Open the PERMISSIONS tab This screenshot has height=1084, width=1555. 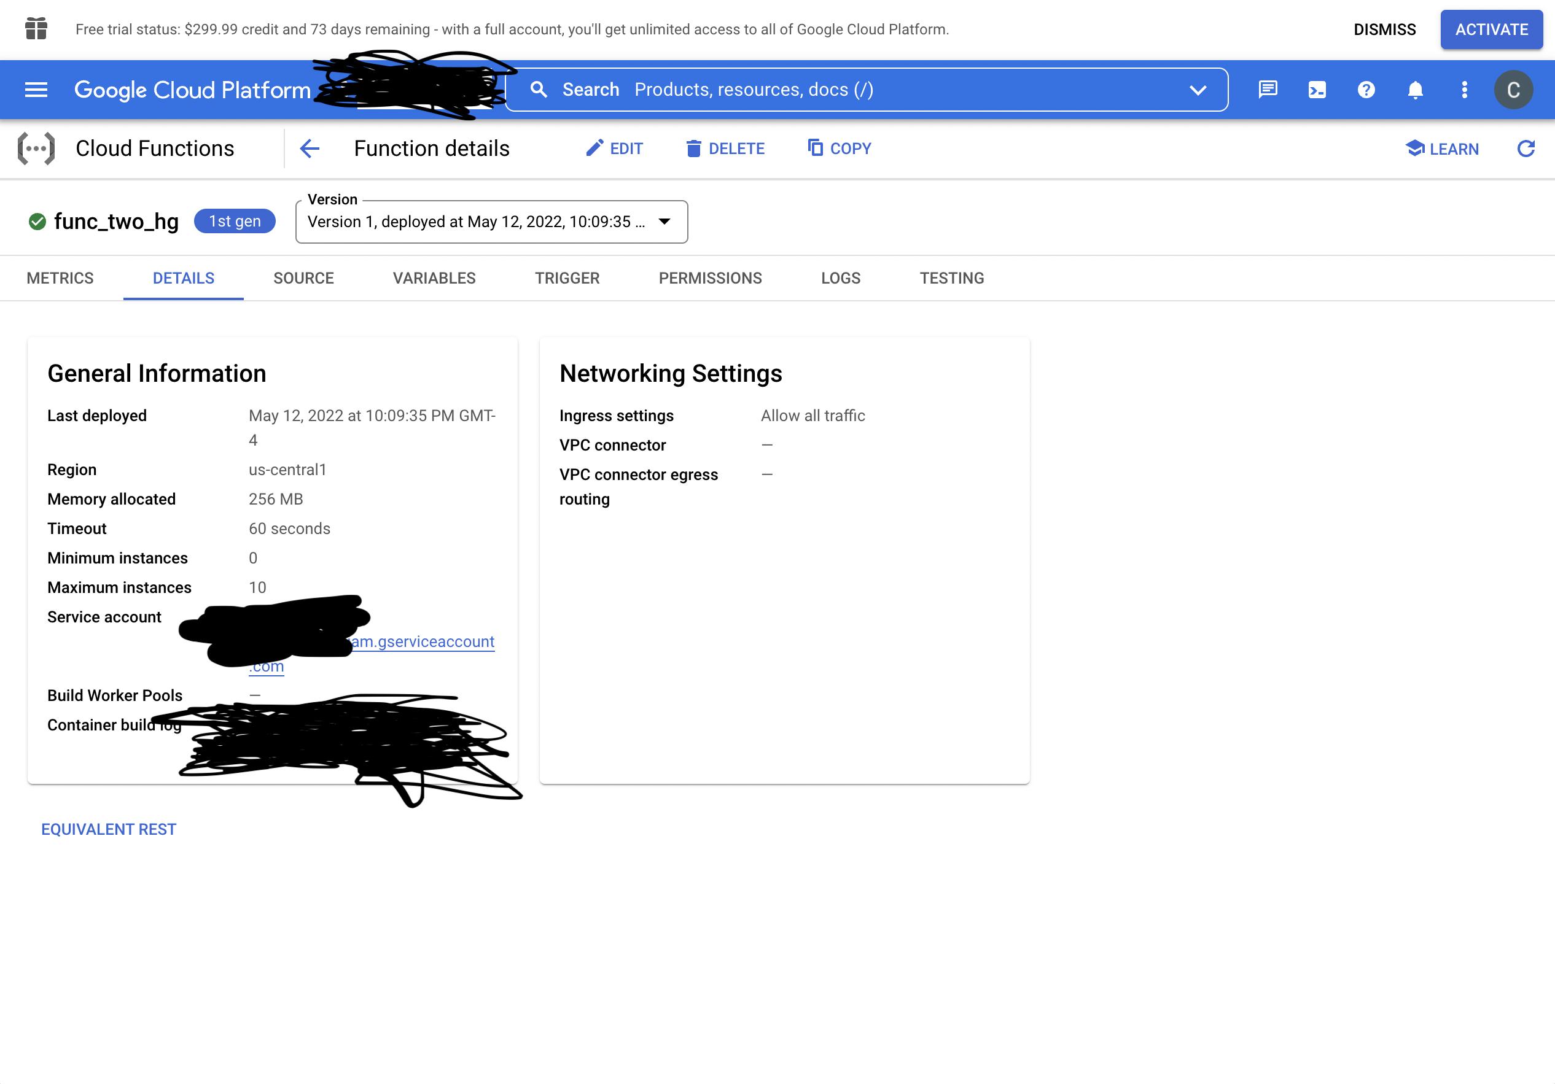711,278
